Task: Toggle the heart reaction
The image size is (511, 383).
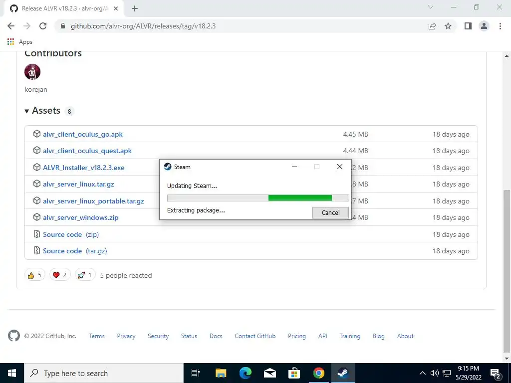Action: coord(60,275)
